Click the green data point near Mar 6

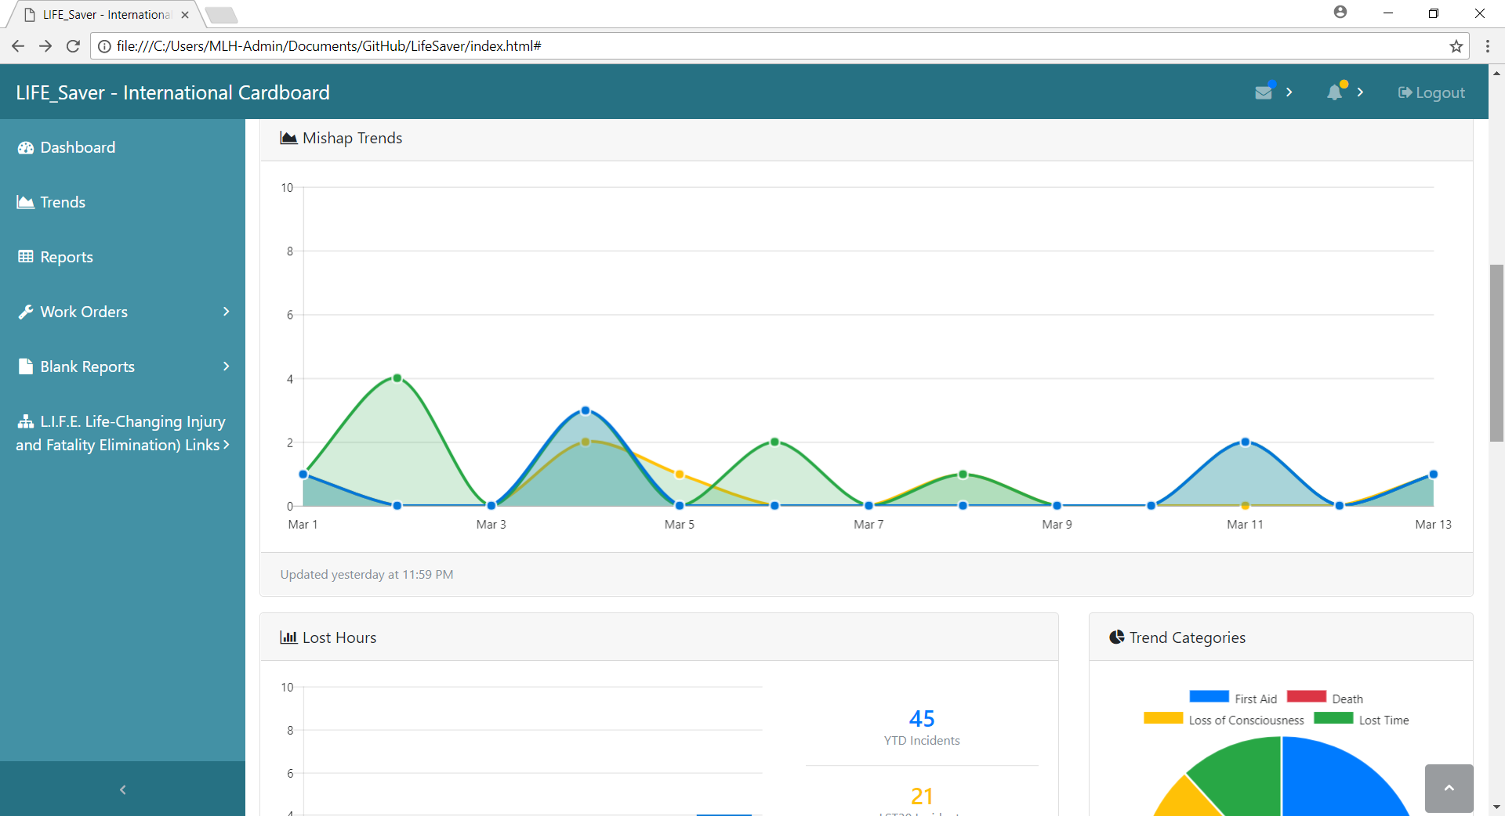[774, 442]
